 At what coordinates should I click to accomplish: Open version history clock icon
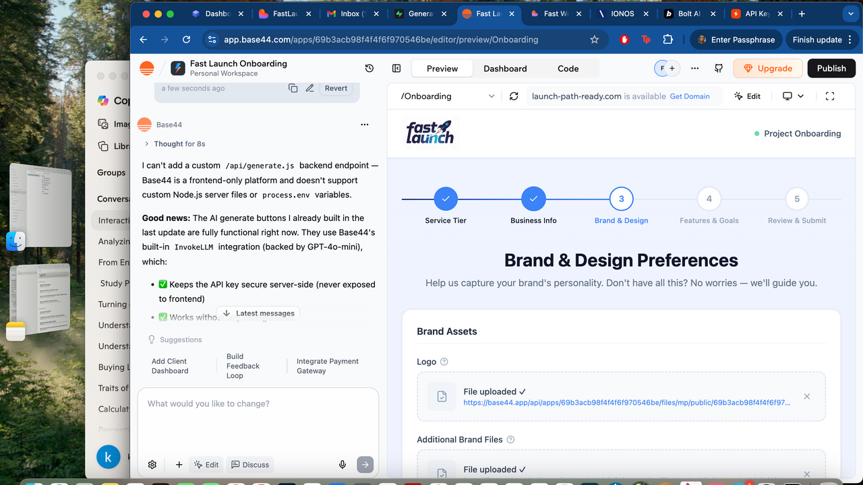pyautogui.click(x=369, y=68)
